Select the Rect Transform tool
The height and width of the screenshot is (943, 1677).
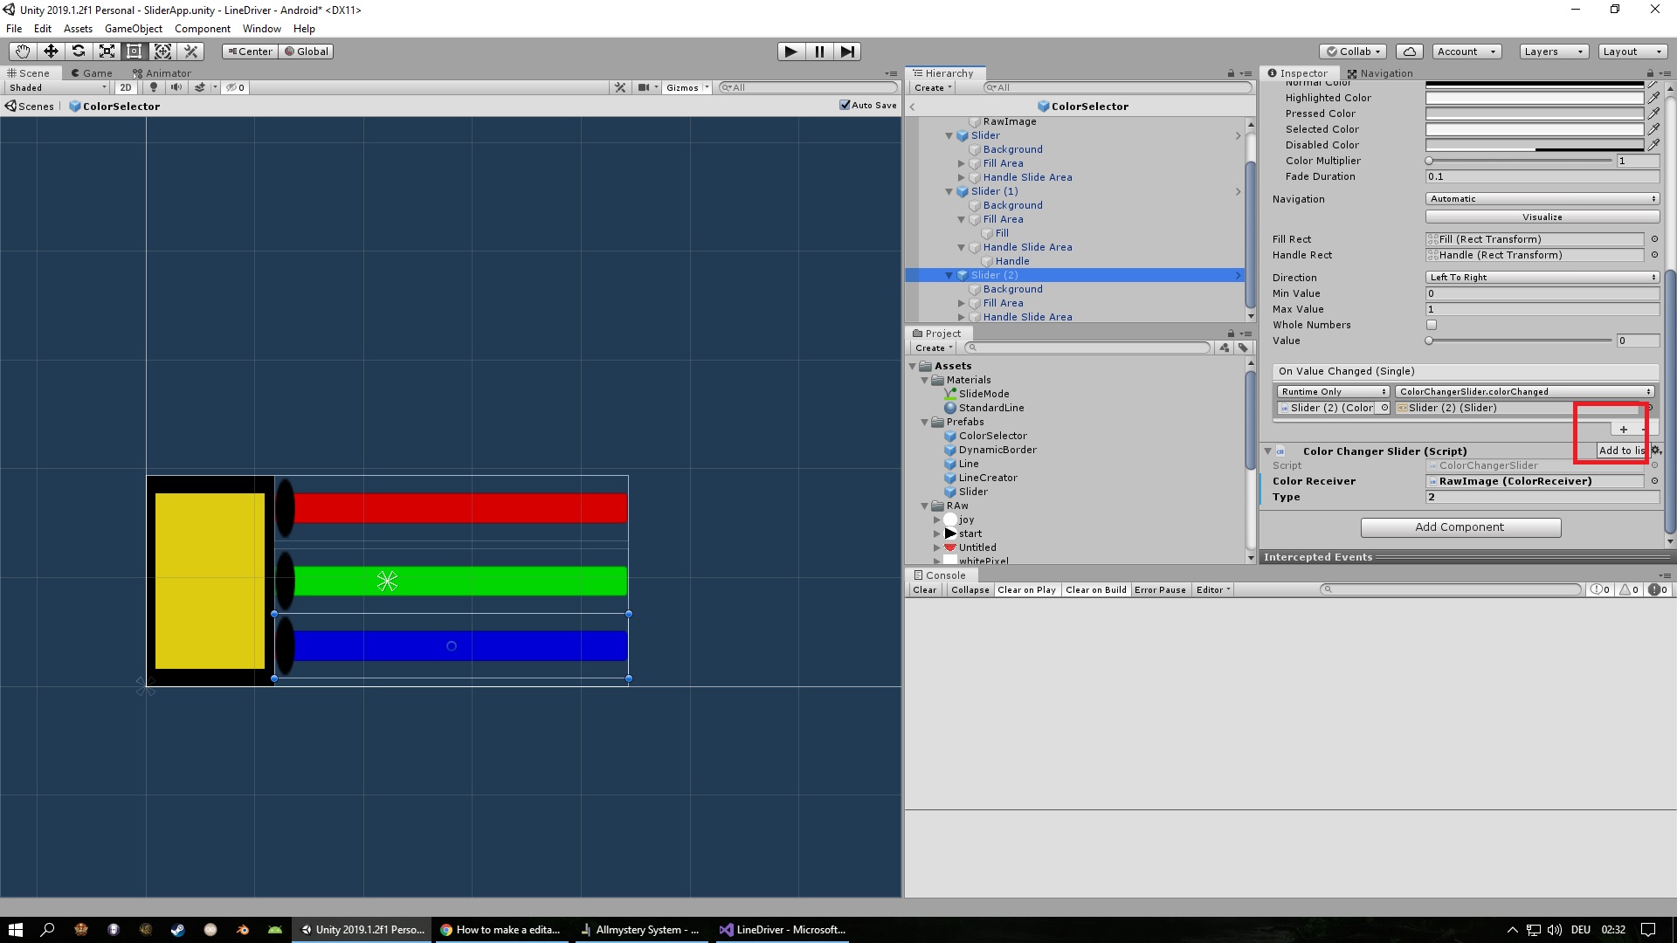tap(134, 51)
